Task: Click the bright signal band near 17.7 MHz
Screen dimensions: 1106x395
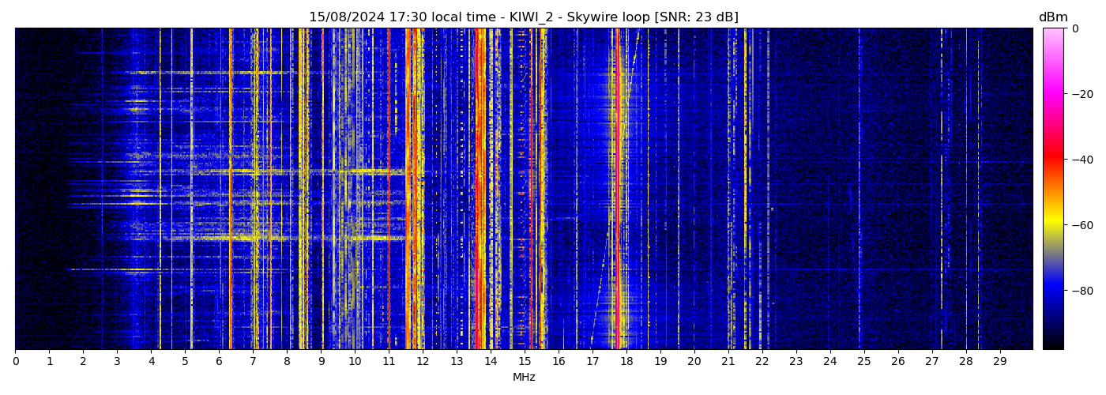Action: pos(616,190)
